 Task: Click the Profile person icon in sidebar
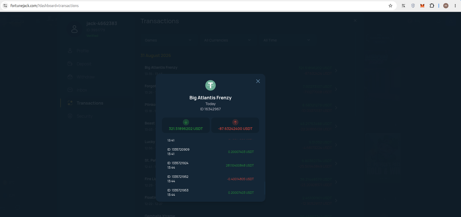coord(70,50)
